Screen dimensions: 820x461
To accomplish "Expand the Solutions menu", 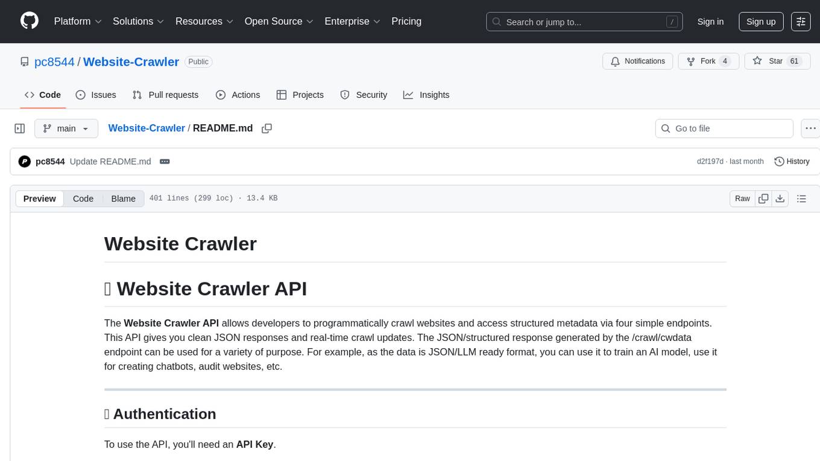I will (139, 21).
